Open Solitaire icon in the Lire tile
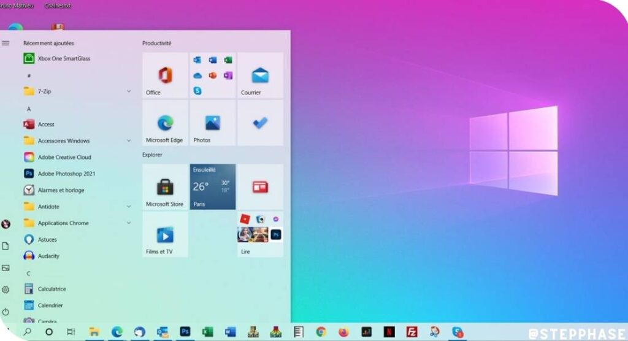The height and width of the screenshot is (341, 628). pos(260,219)
